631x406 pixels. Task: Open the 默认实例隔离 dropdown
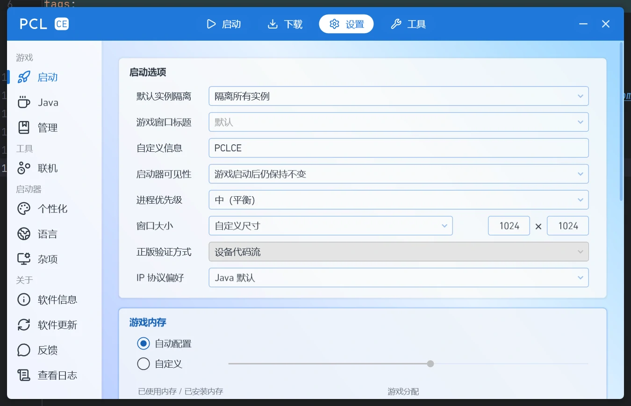pos(399,96)
